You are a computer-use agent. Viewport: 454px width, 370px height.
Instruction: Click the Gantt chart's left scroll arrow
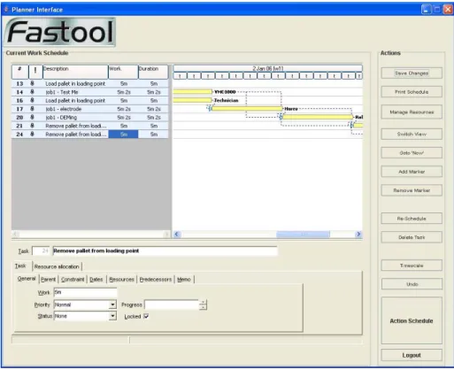click(177, 234)
